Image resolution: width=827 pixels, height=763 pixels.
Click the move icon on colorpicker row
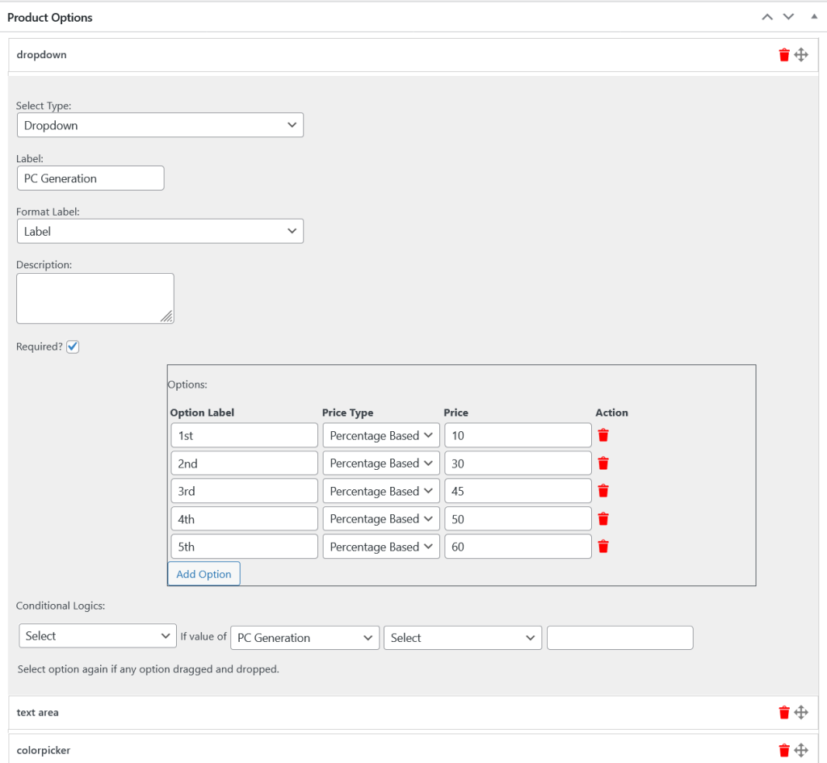pyautogui.click(x=801, y=750)
